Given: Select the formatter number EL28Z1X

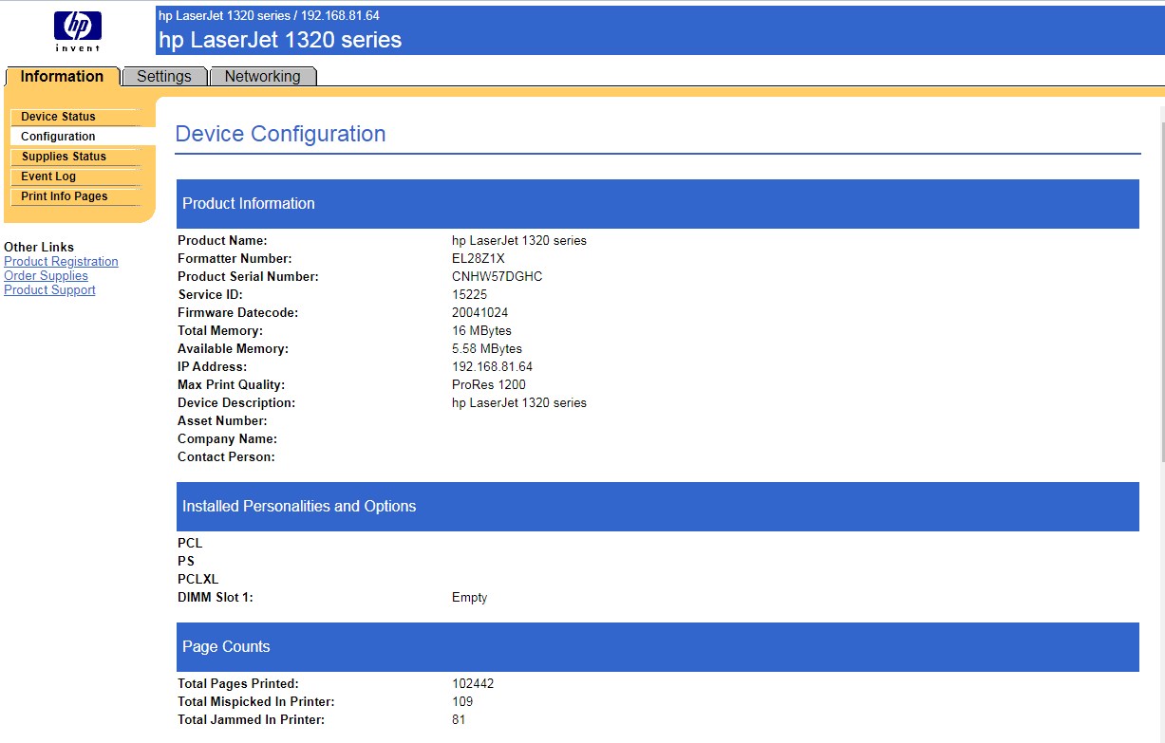Looking at the screenshot, I should [479, 259].
